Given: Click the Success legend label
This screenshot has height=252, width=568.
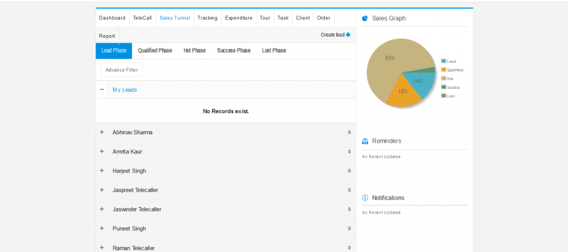Looking at the screenshot, I should click(x=454, y=87).
